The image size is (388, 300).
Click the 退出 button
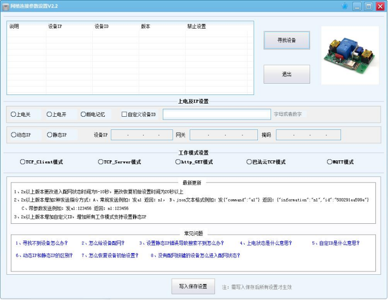[x=287, y=74]
